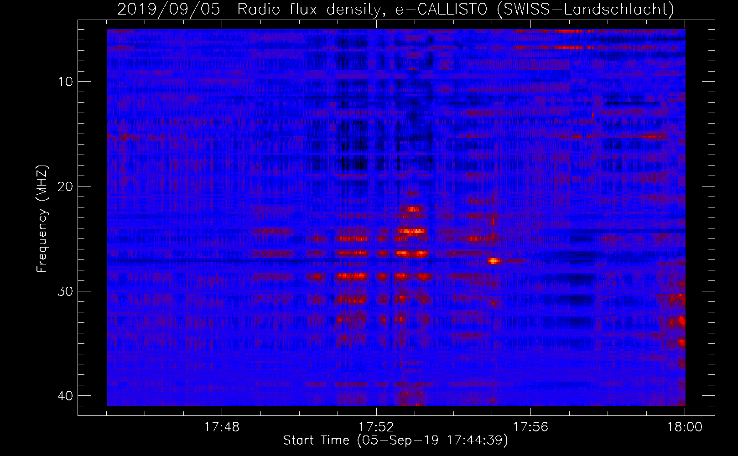The width and height of the screenshot is (738, 456).
Task: Click the 'Start Time (05-Sep-19 17:44:39)' label
Action: click(x=395, y=440)
